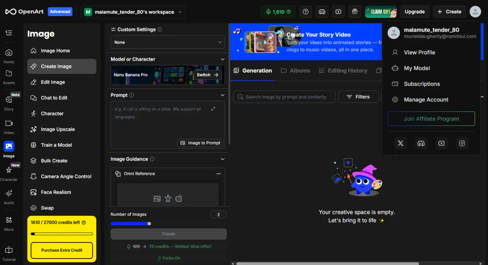
Task: Open Video section in the left rail
Action: pyautogui.click(x=9, y=127)
